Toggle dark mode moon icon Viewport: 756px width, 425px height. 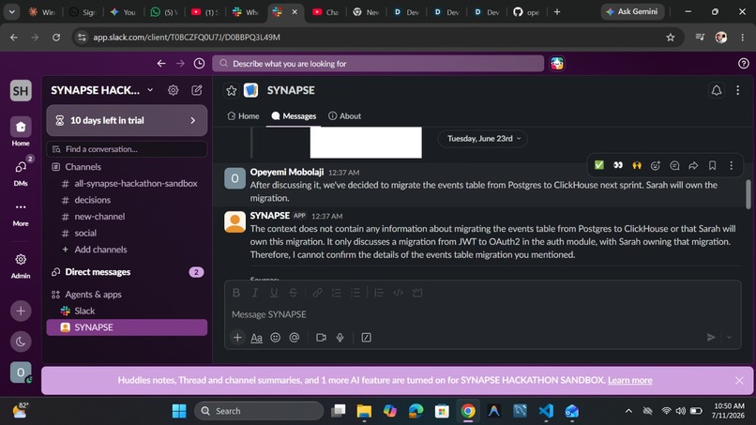pyautogui.click(x=21, y=342)
